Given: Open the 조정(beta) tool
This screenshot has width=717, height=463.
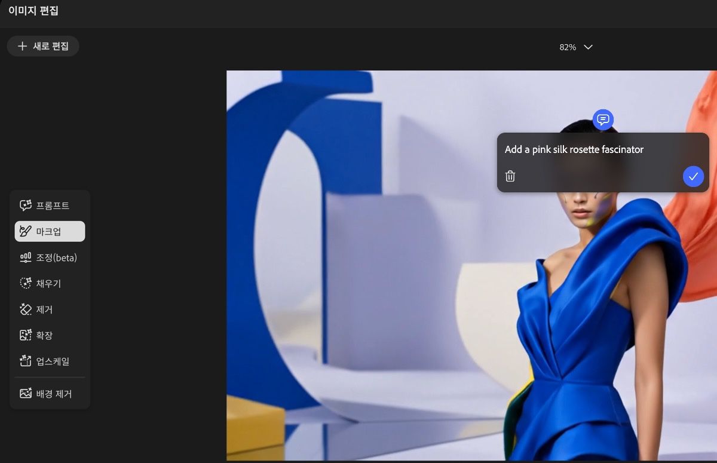Looking at the screenshot, I should coord(50,257).
